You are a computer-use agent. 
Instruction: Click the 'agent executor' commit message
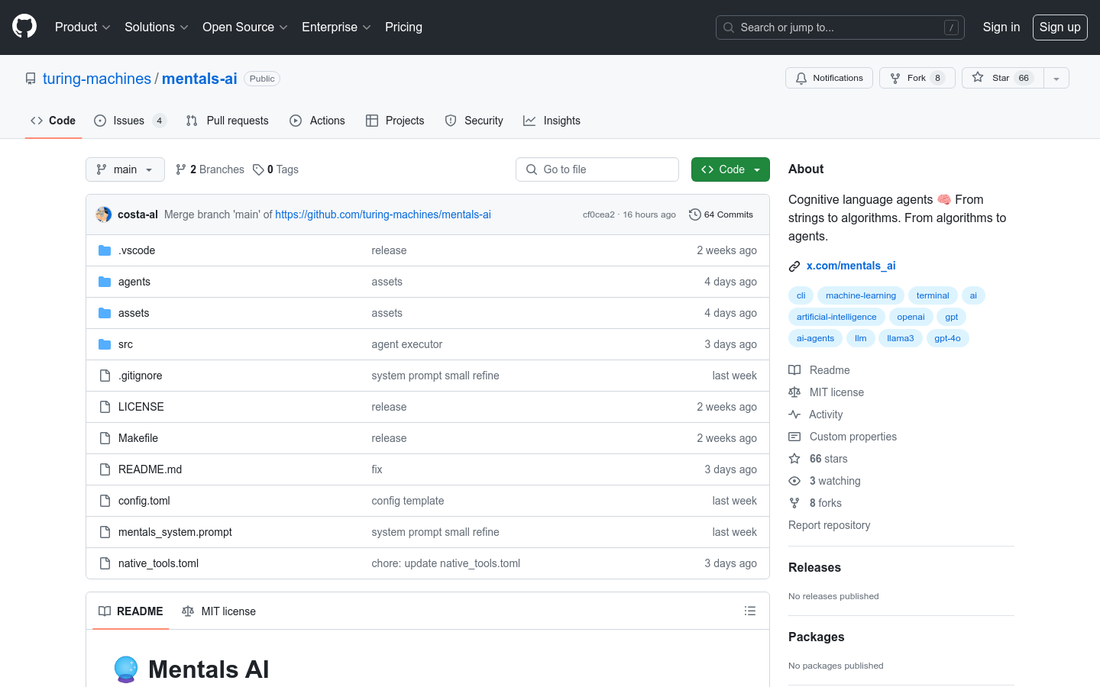point(407,344)
